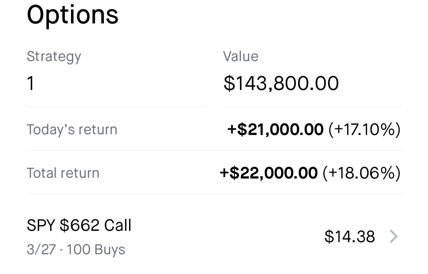Tap the Value column label

[241, 56]
